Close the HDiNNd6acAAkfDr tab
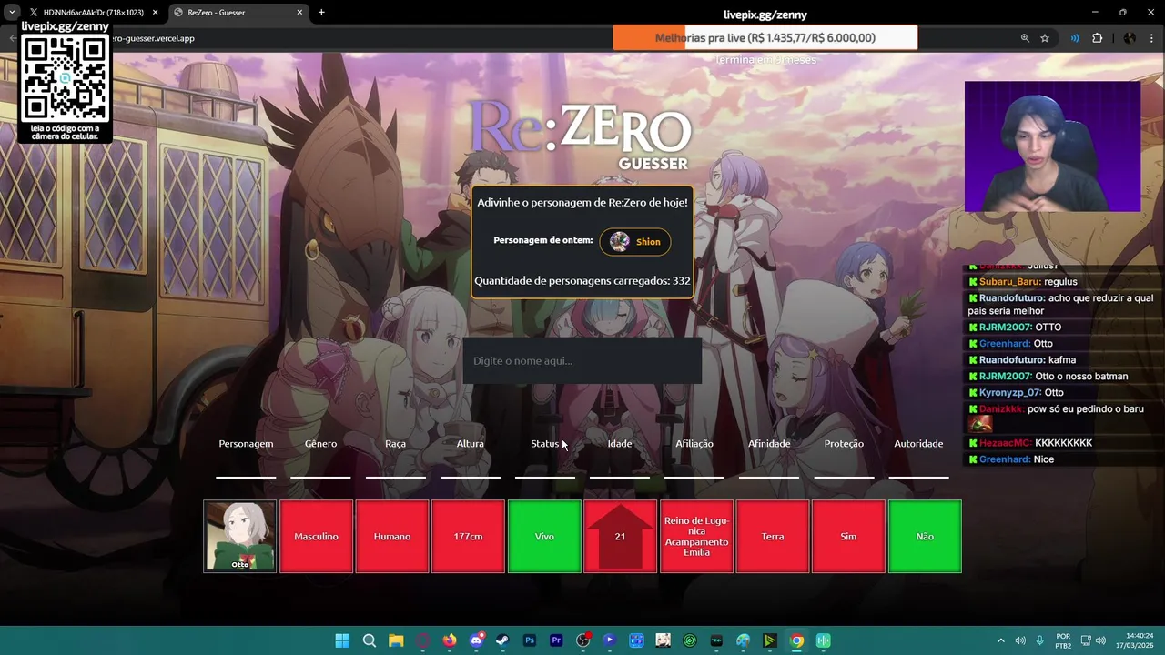The width and height of the screenshot is (1165, 655). coord(155,13)
